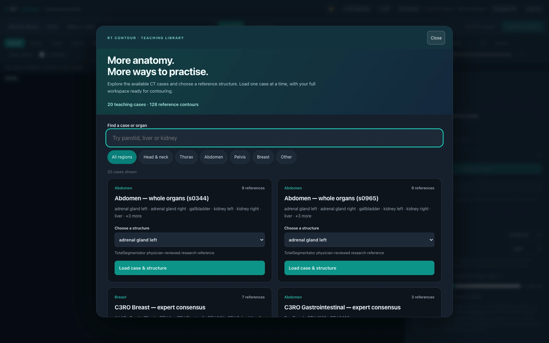
Task: Click '20 teaching cases · 128 reference contours' text
Action: coord(153,105)
